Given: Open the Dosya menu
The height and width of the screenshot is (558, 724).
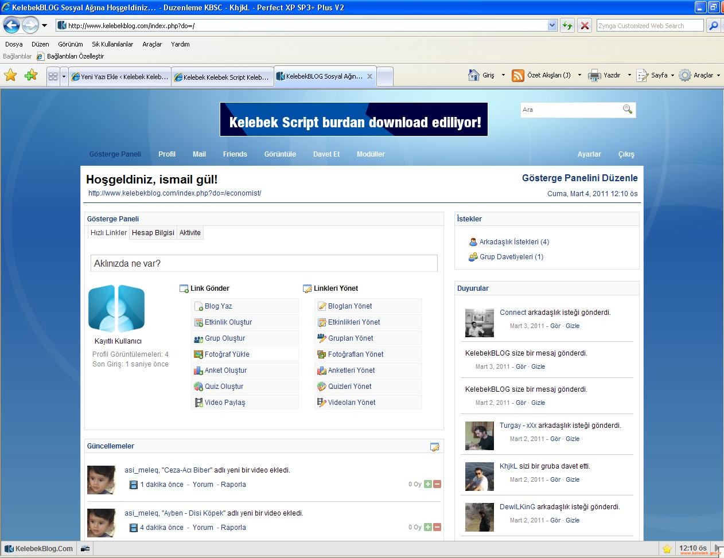Looking at the screenshot, I should [x=14, y=44].
